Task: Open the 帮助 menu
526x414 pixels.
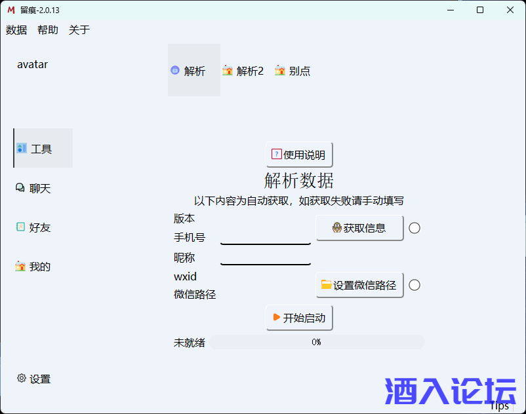Action: (x=47, y=29)
